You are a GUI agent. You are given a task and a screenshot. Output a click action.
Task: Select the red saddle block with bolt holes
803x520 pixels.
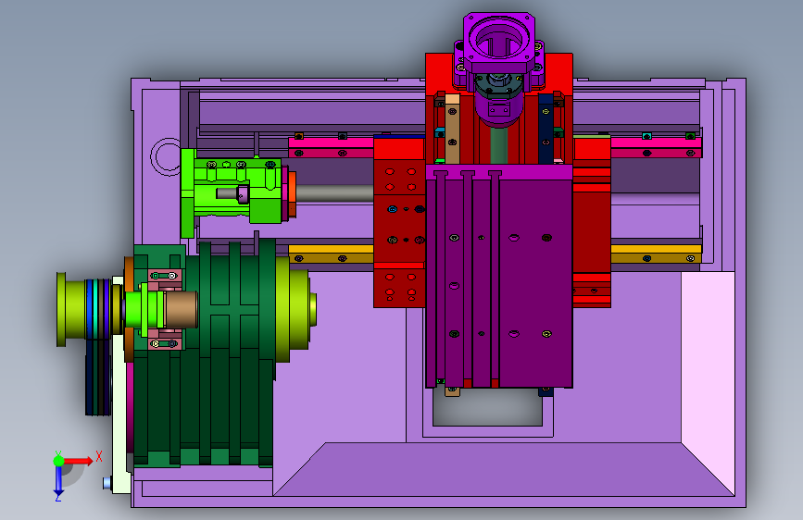pos(399,222)
